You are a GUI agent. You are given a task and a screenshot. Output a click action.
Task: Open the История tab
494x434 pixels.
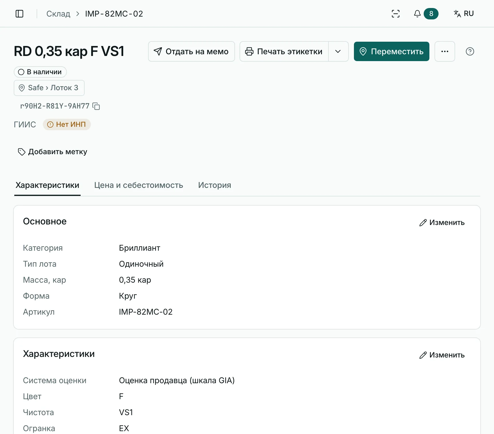[x=215, y=185]
